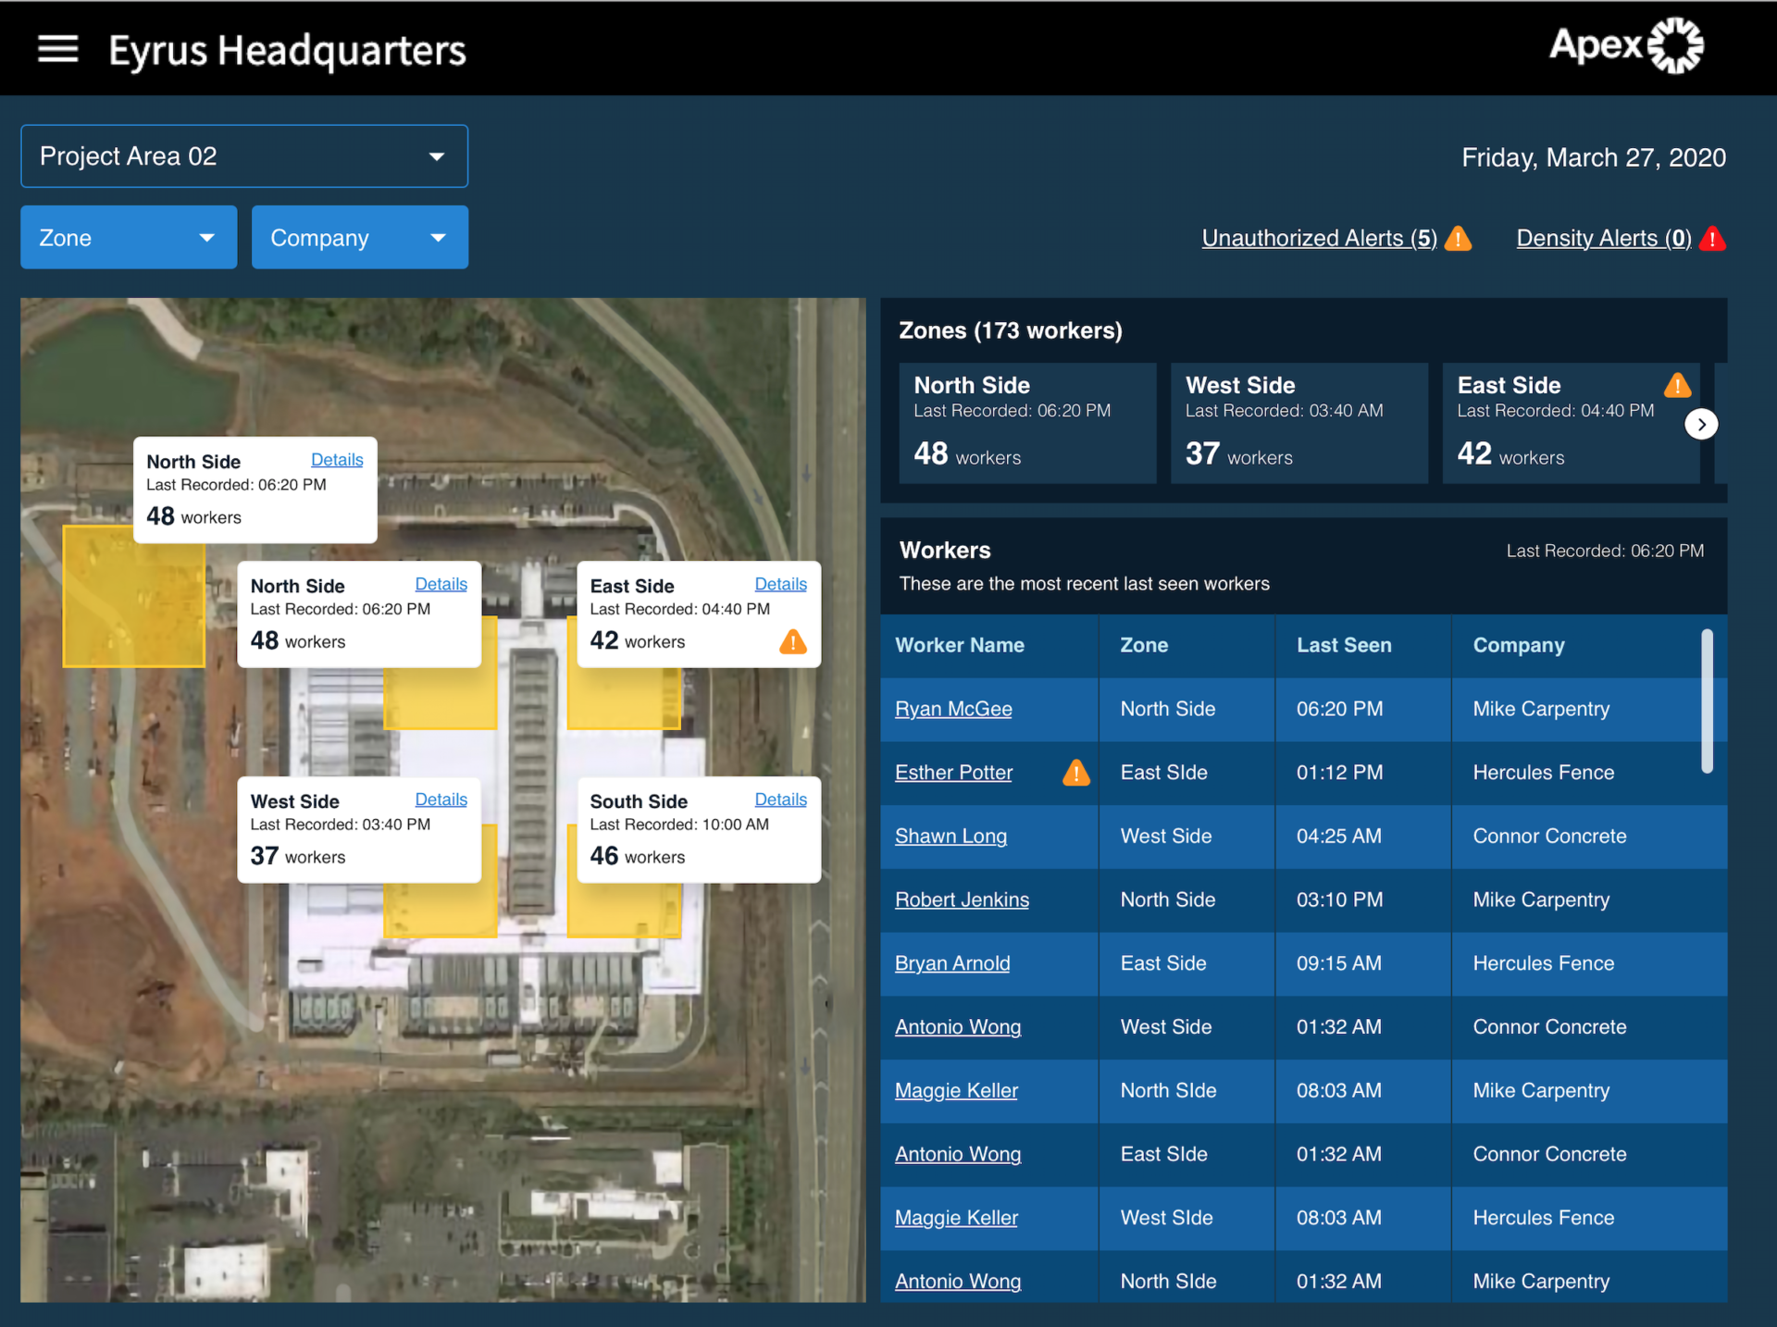The width and height of the screenshot is (1777, 1327).
Task: Open Details for the South Side zone
Action: click(x=780, y=799)
